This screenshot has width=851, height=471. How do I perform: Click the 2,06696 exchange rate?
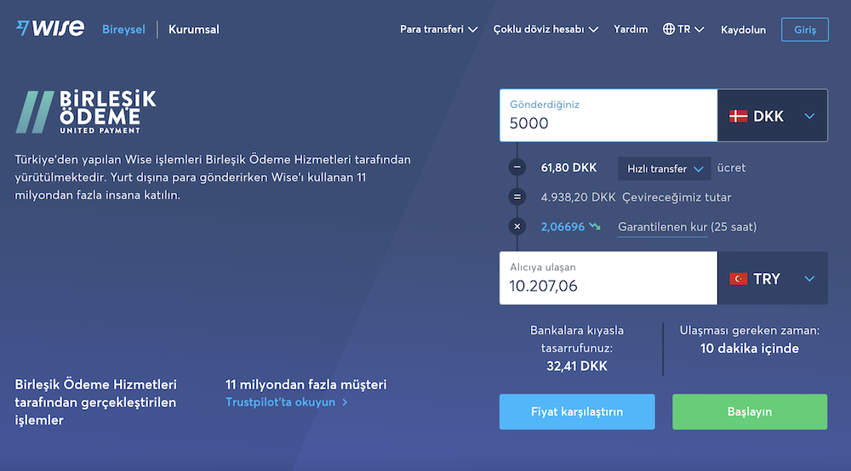(563, 227)
